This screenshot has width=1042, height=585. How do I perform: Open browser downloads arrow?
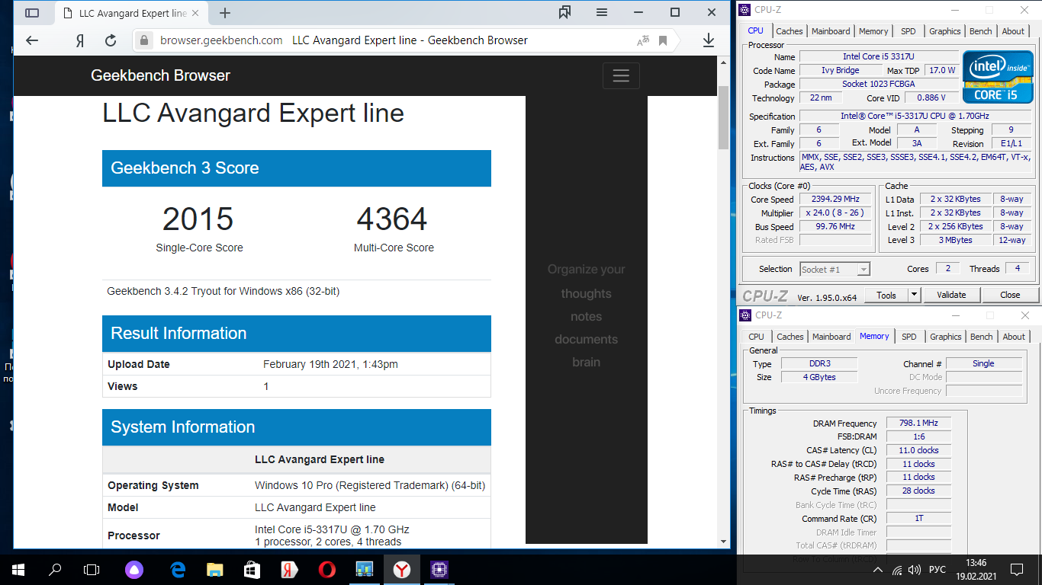click(x=709, y=40)
